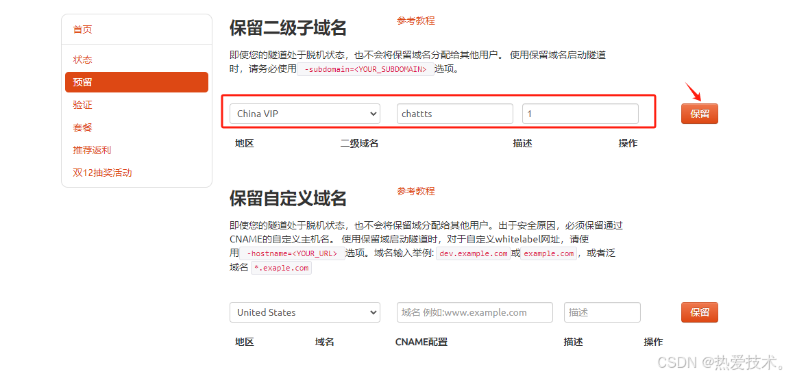
Task: Expand the United States region dropdown
Action: [305, 313]
